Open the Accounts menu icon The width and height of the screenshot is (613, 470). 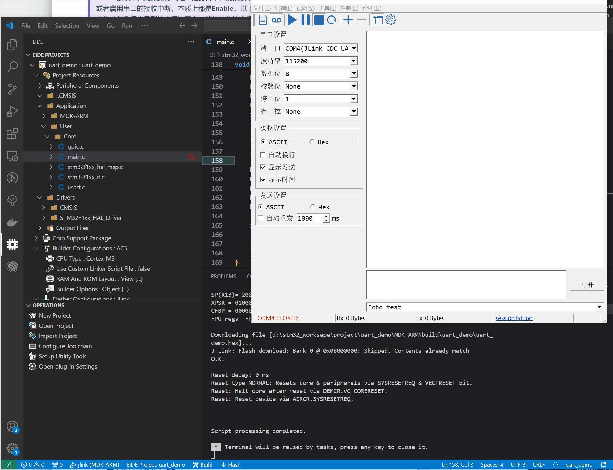click(12, 427)
